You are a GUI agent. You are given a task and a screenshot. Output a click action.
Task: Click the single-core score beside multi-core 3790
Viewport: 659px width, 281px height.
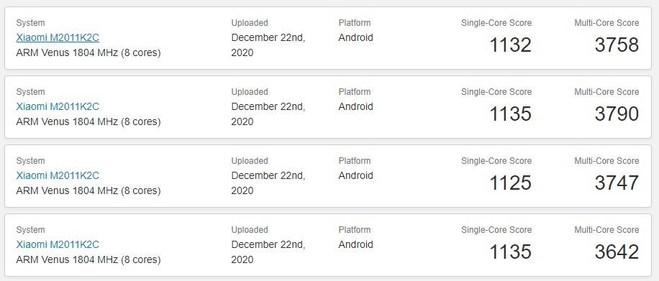(510, 114)
